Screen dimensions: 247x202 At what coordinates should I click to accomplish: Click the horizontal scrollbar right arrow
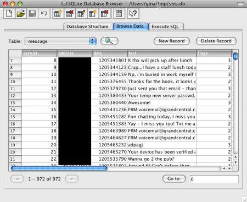pyautogui.click(x=229, y=168)
